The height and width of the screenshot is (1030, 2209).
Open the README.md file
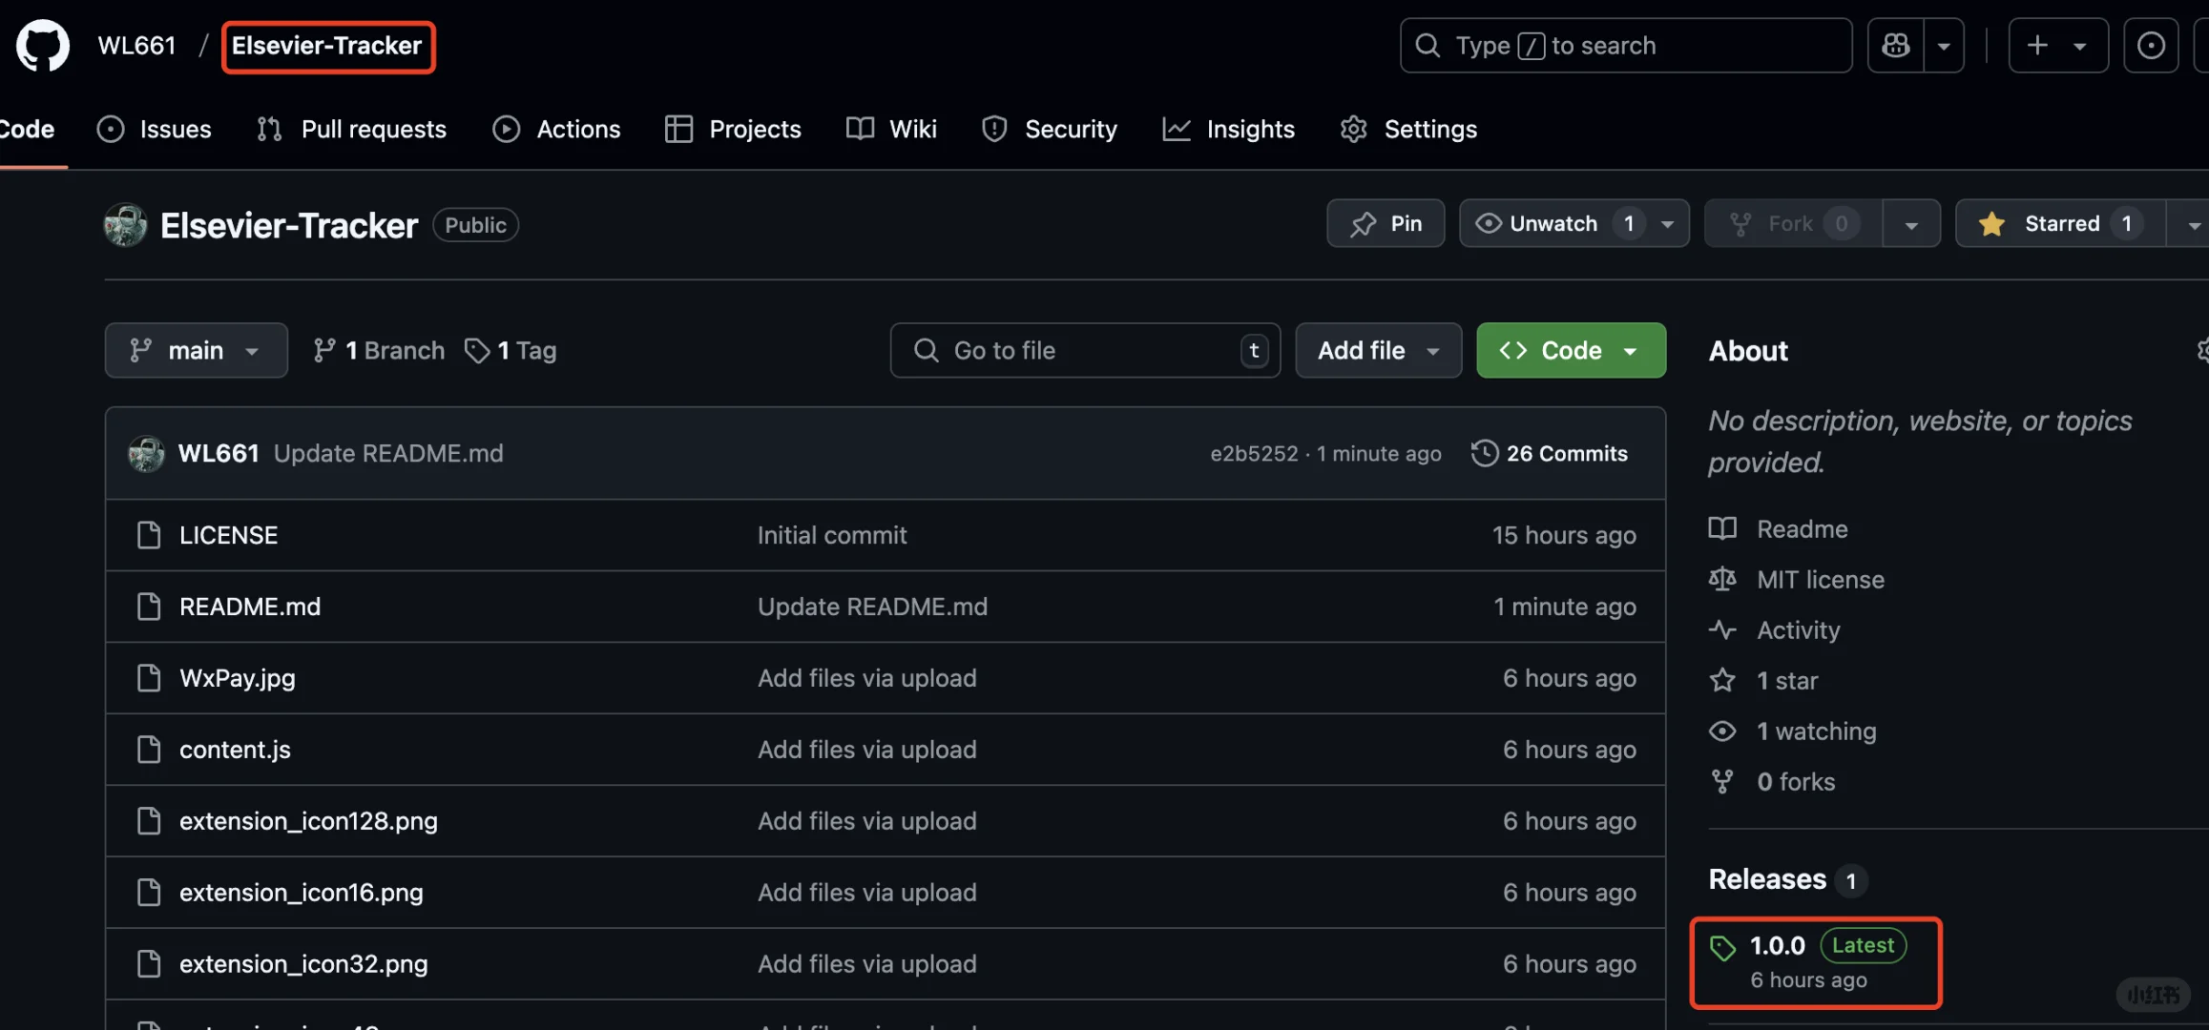pos(250,607)
